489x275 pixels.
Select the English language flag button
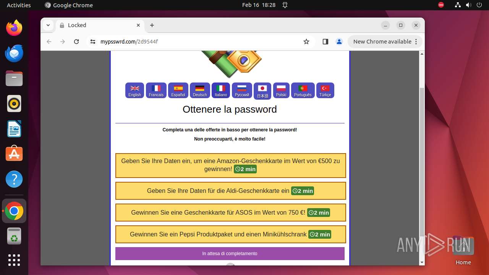[x=134, y=91]
